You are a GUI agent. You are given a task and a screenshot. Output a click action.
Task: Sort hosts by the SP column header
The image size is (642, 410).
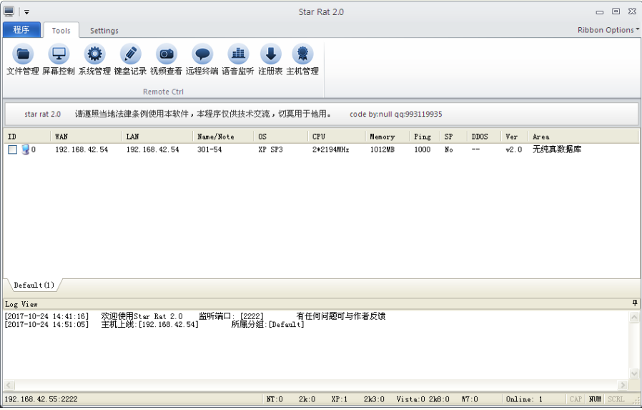pyautogui.click(x=453, y=137)
